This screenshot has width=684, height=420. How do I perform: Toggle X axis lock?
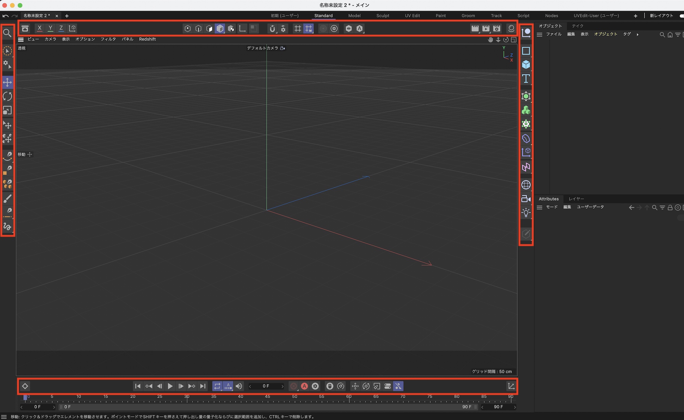click(40, 28)
